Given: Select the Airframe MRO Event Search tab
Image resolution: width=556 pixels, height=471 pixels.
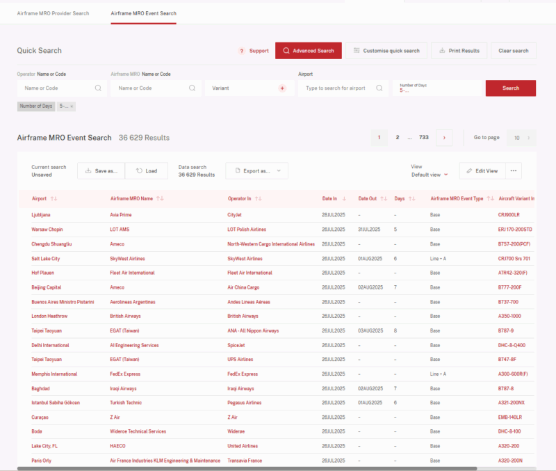Looking at the screenshot, I should [143, 13].
